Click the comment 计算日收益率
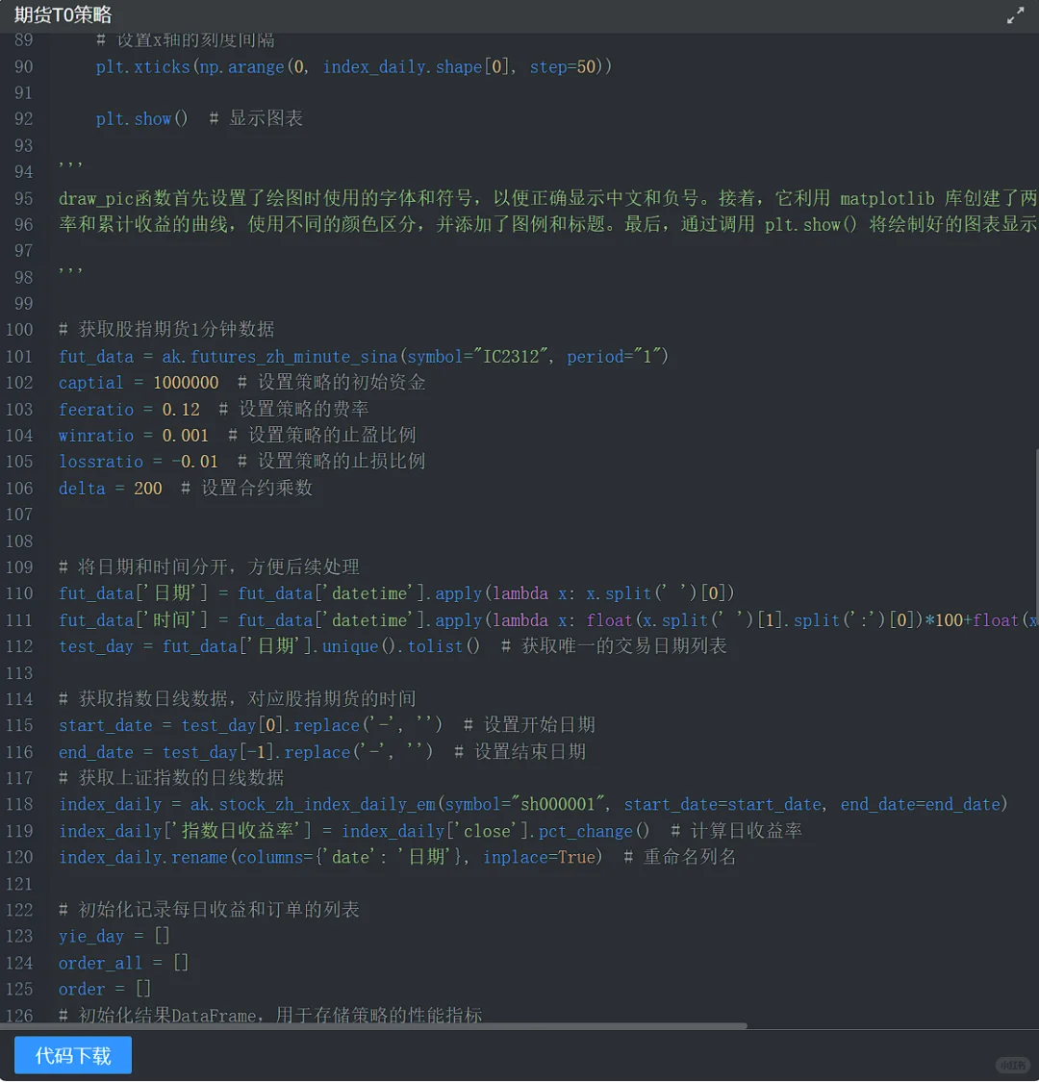The image size is (1039, 1082). pos(736,830)
